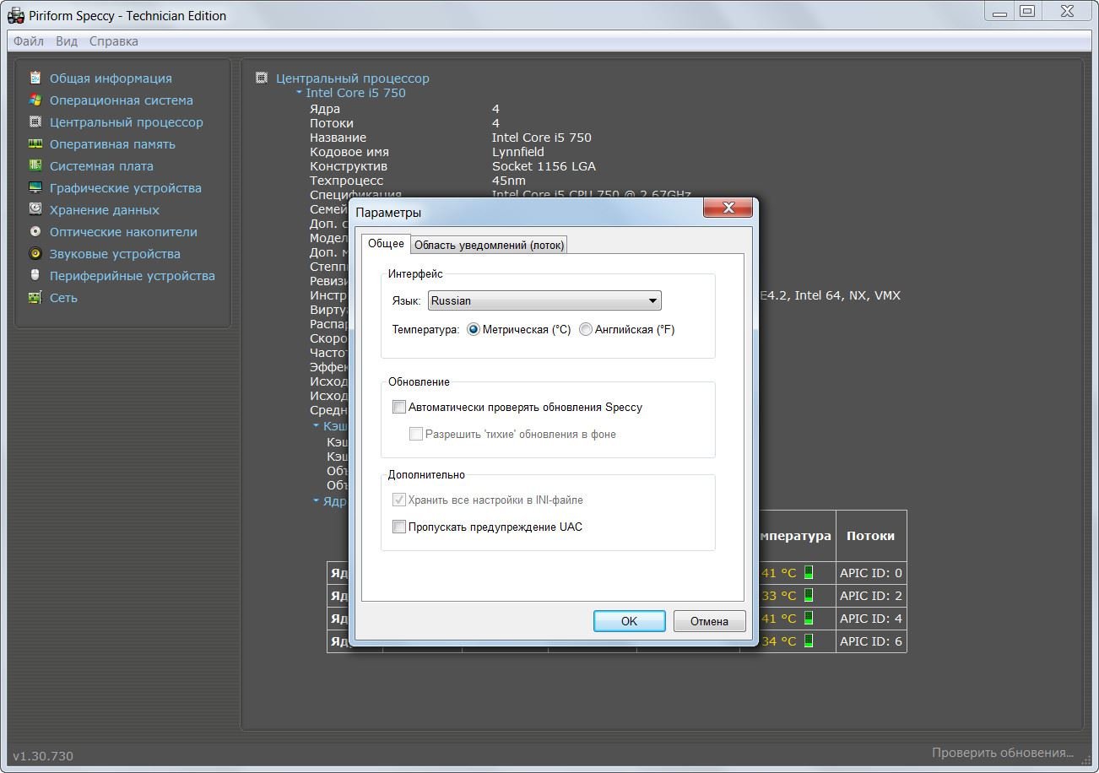
Task: Select the Английская (°F) temperature option
Action: (x=586, y=330)
